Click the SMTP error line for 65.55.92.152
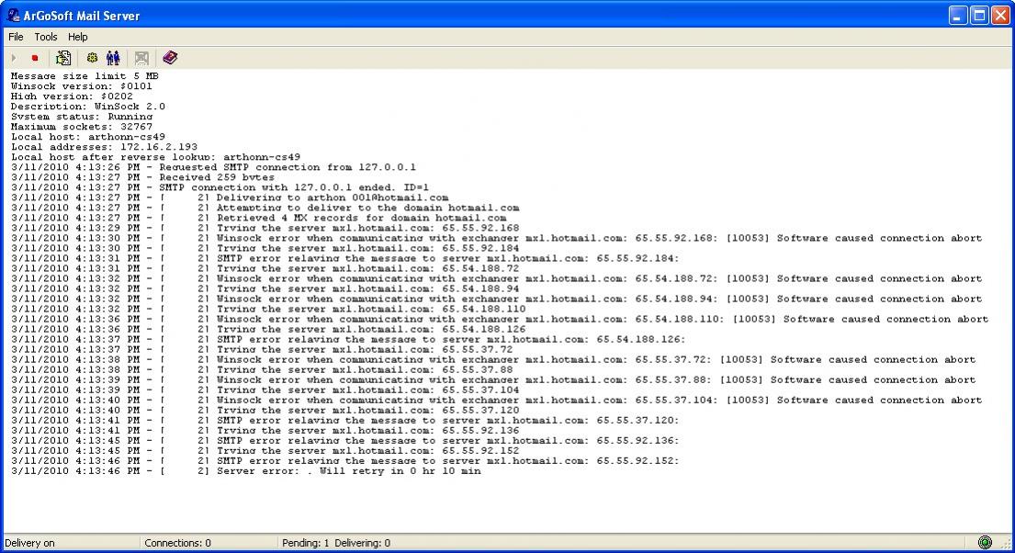 [x=345, y=461]
